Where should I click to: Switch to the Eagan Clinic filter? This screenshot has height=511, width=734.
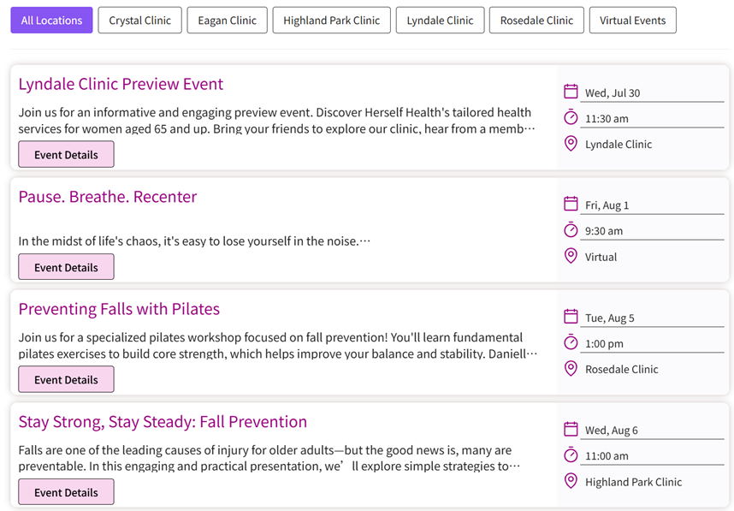(227, 21)
